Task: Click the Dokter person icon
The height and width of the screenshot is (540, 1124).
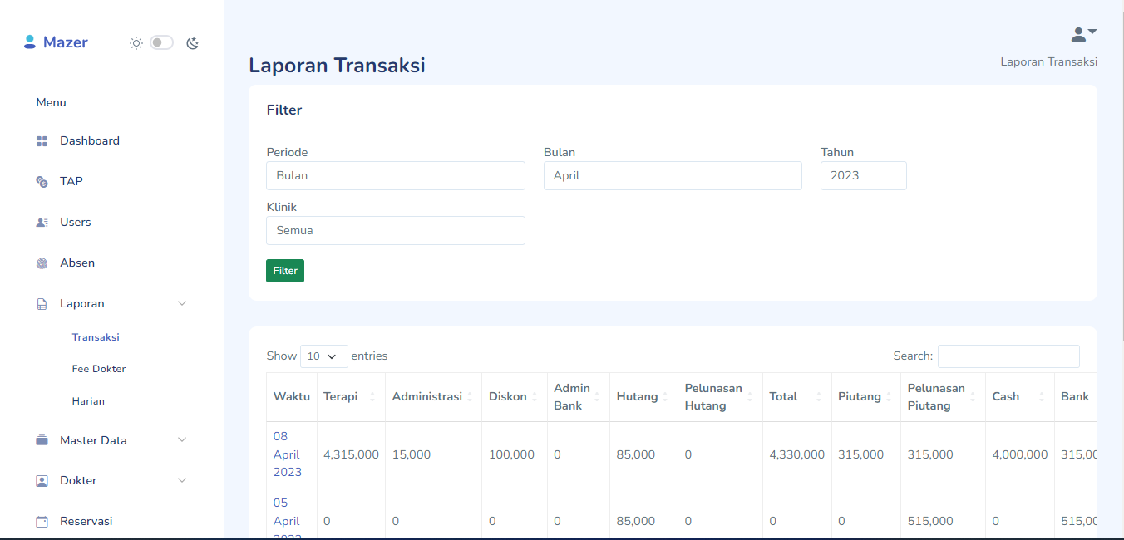Action: (42, 481)
